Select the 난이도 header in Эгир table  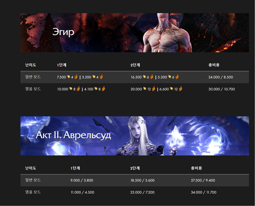click(31, 65)
